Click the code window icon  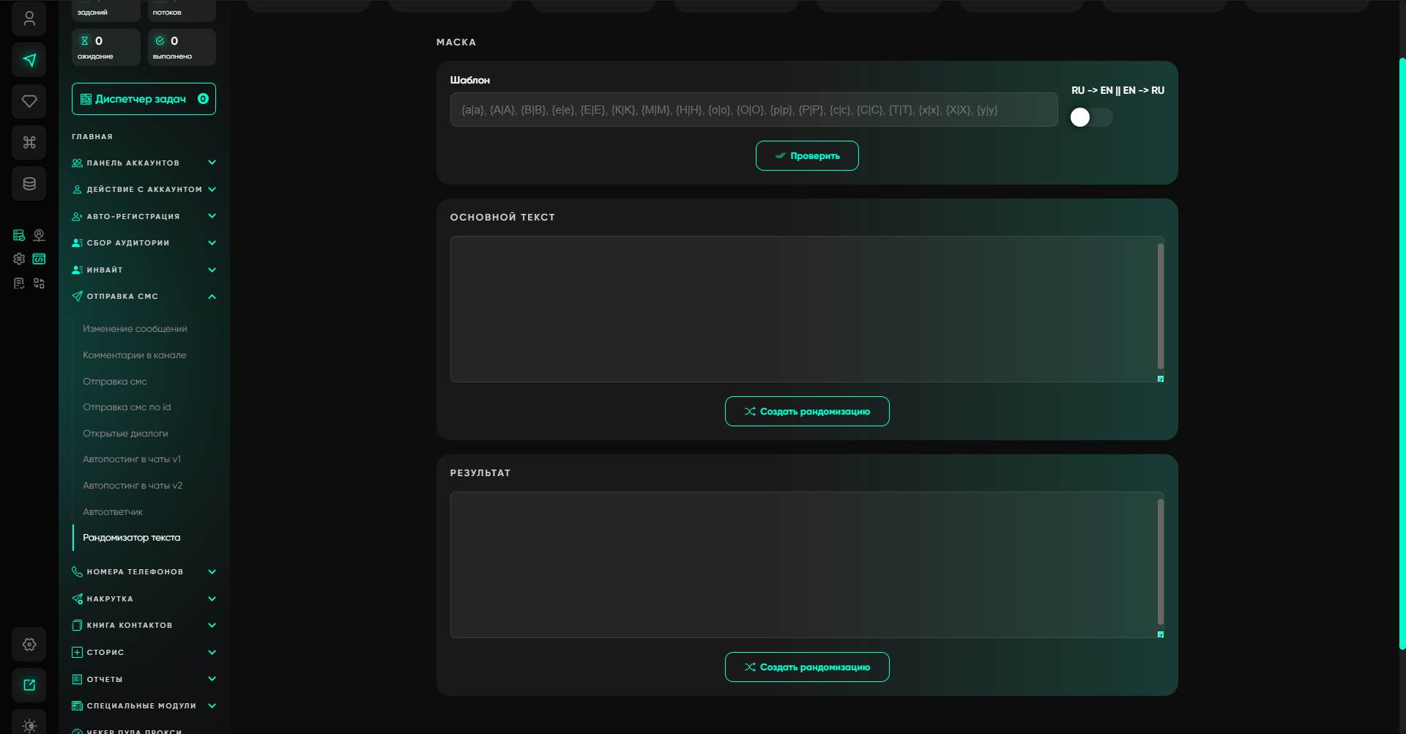[39, 259]
